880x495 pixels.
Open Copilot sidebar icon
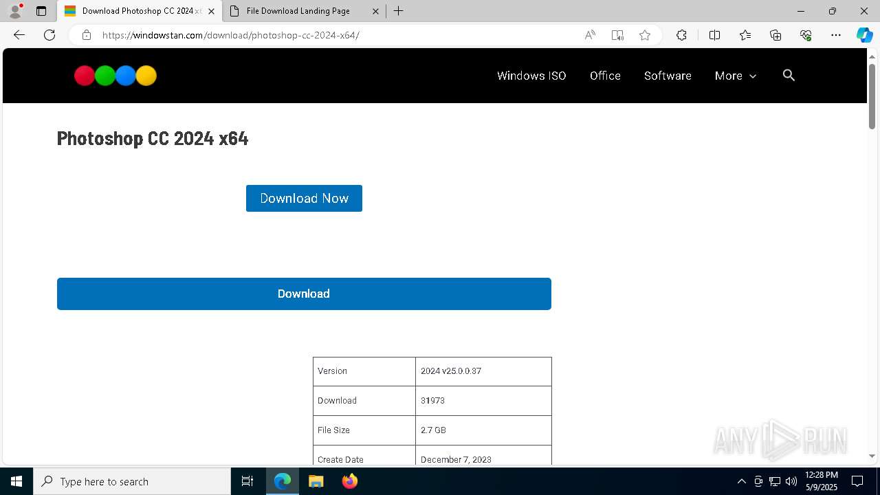864,35
